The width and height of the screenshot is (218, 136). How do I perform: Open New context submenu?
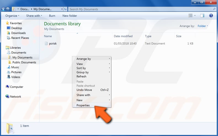[92, 100]
